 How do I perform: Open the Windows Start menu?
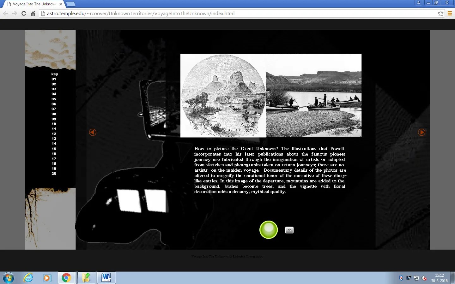click(x=8, y=278)
